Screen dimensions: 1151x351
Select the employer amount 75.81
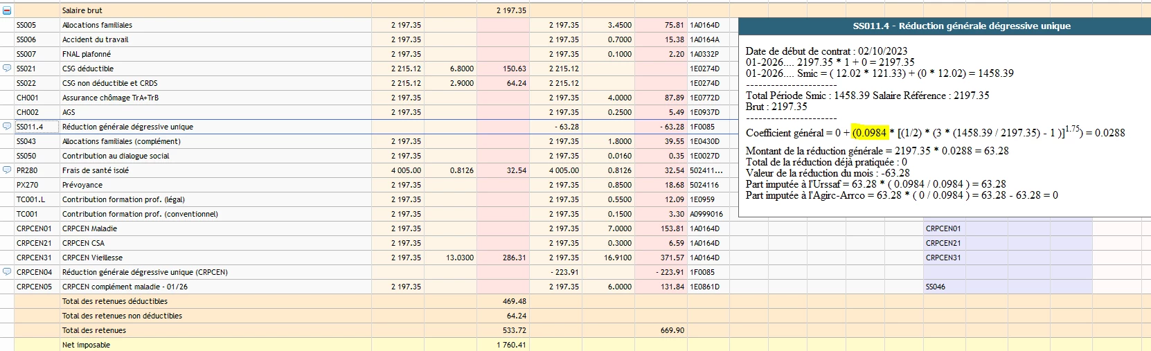(675, 25)
